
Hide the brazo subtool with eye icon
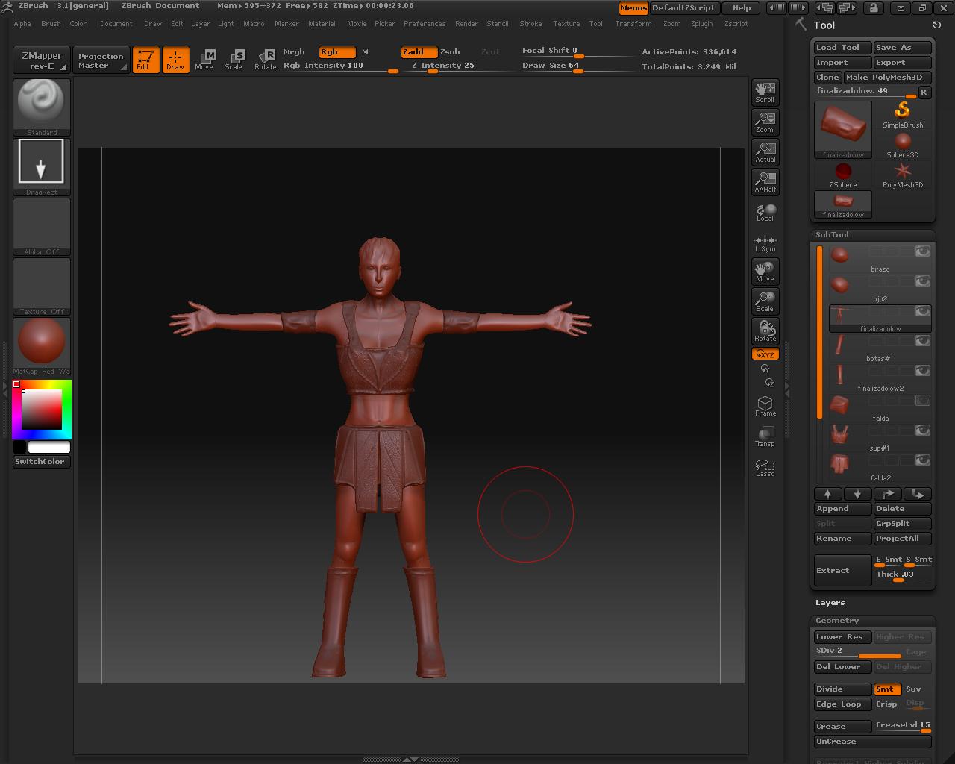(923, 252)
